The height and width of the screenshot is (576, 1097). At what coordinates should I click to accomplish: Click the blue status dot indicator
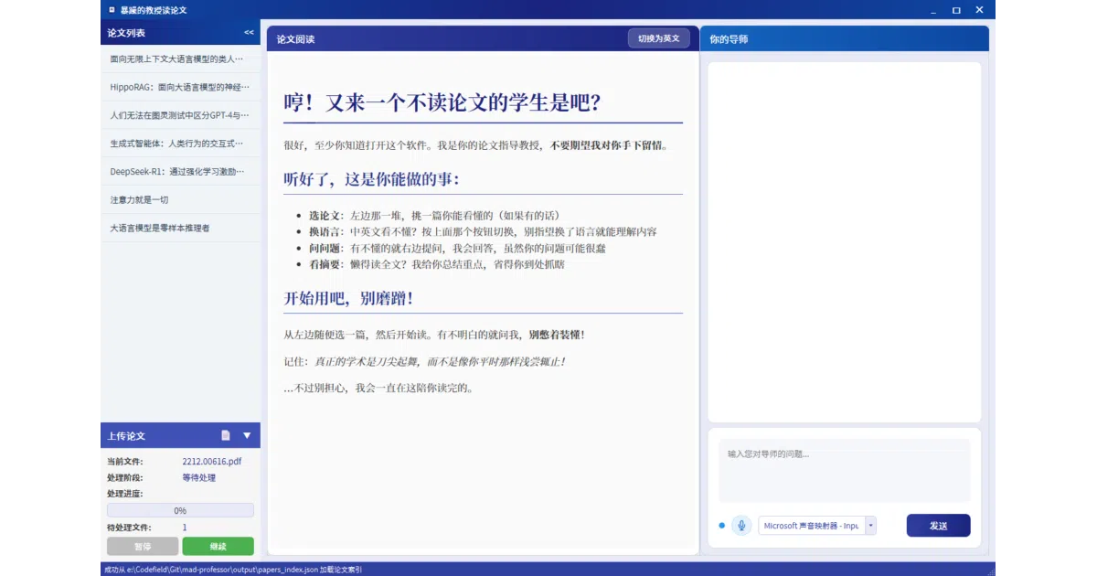pos(721,526)
